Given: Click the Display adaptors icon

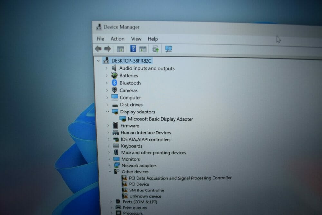Looking at the screenshot, I should [x=115, y=112].
